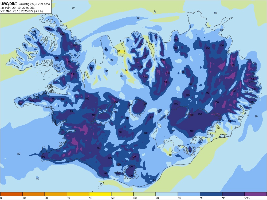Pick the dark indigo 95–99.9 legend swatch

[x=233, y=194]
